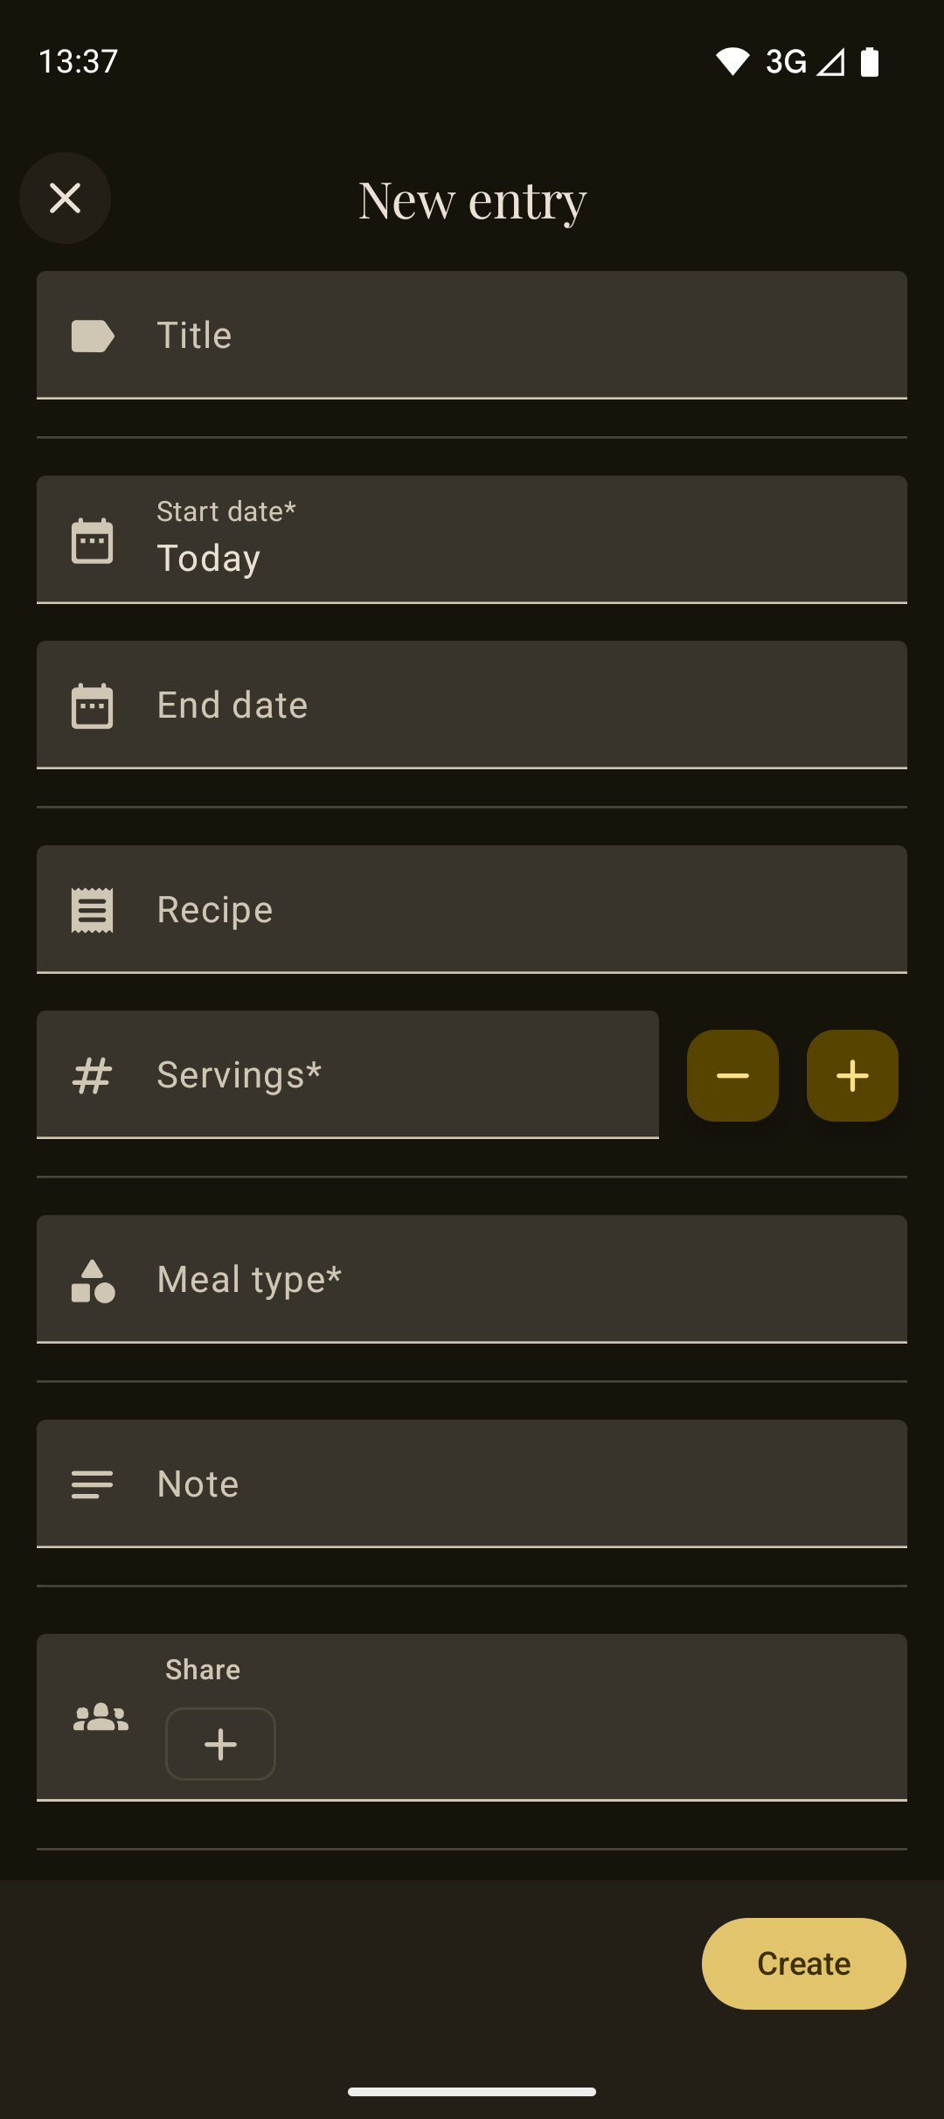Focus the Title text field

524,336
